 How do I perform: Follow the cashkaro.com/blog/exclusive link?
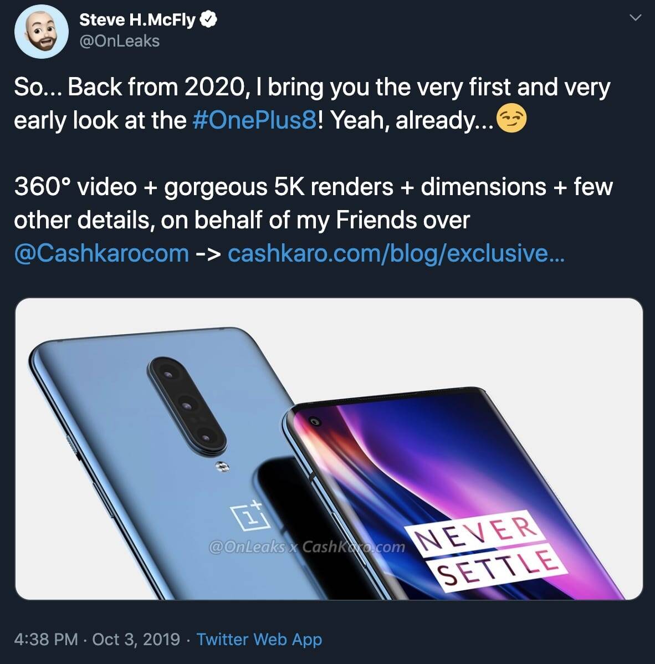tap(396, 254)
